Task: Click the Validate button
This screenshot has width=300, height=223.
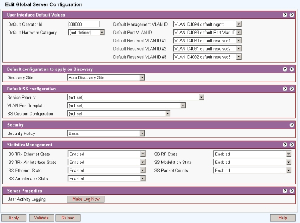Action: [41, 217]
